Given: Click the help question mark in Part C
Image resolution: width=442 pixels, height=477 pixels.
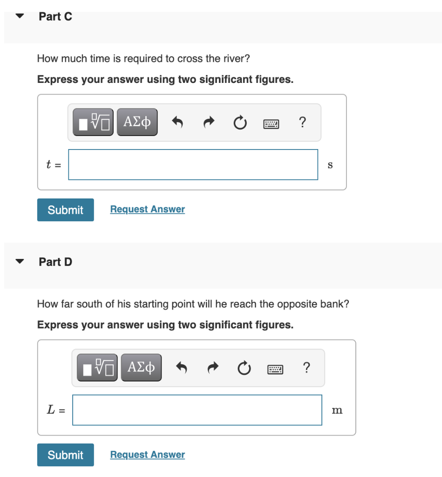Looking at the screenshot, I should [302, 122].
